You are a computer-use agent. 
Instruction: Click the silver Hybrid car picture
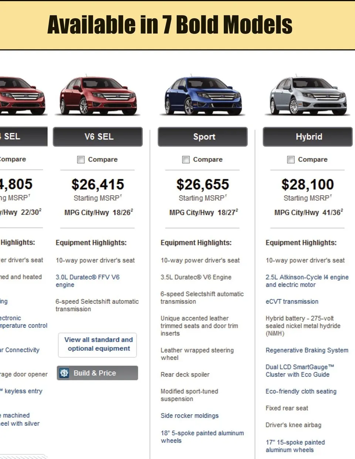(308, 96)
